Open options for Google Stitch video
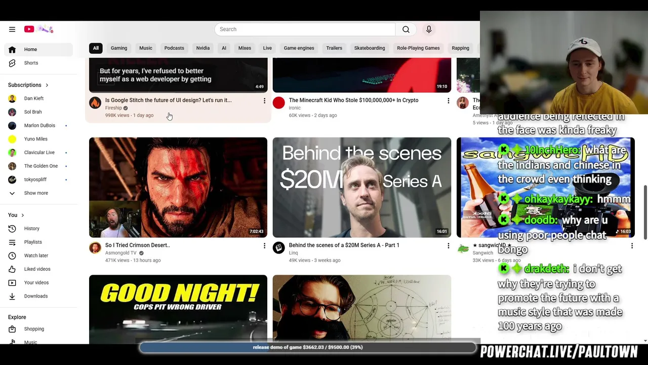648x365 pixels. tap(264, 101)
